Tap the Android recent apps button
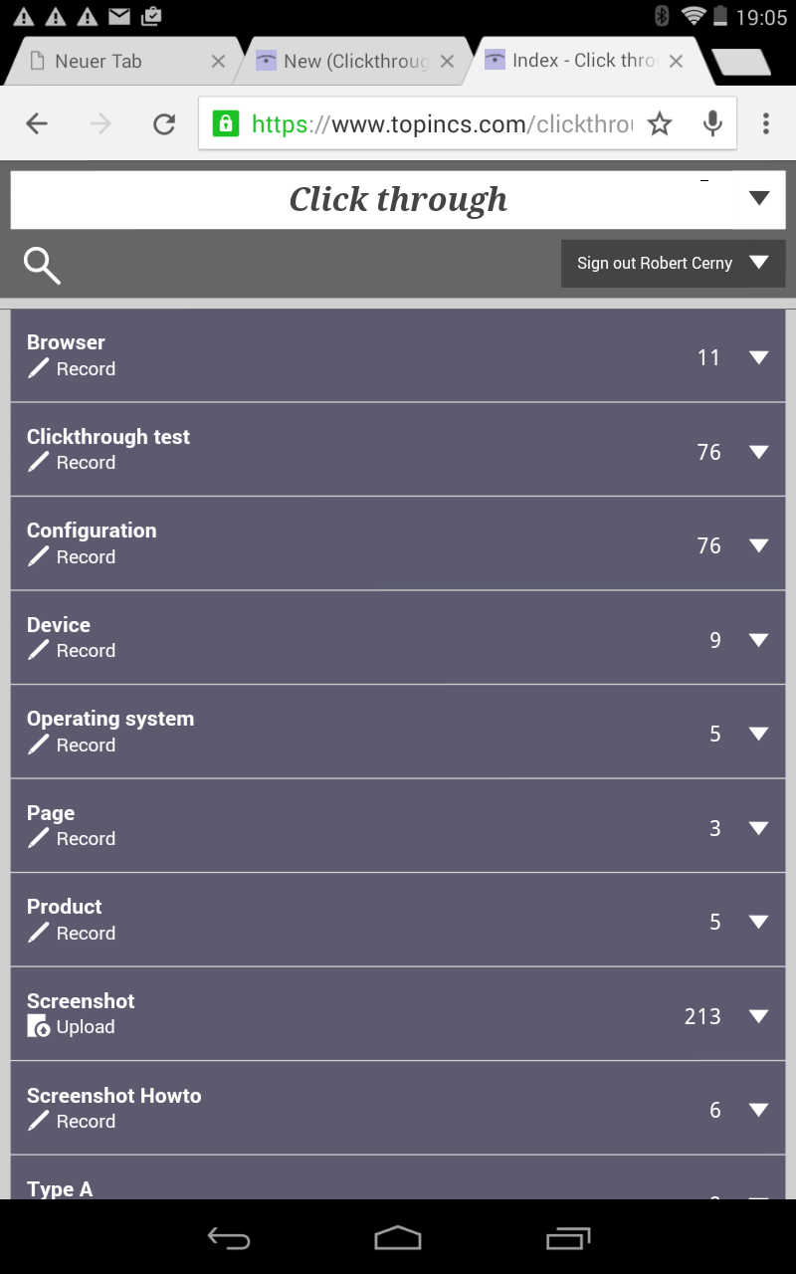Screen dimensions: 796x1274 click(568, 1238)
